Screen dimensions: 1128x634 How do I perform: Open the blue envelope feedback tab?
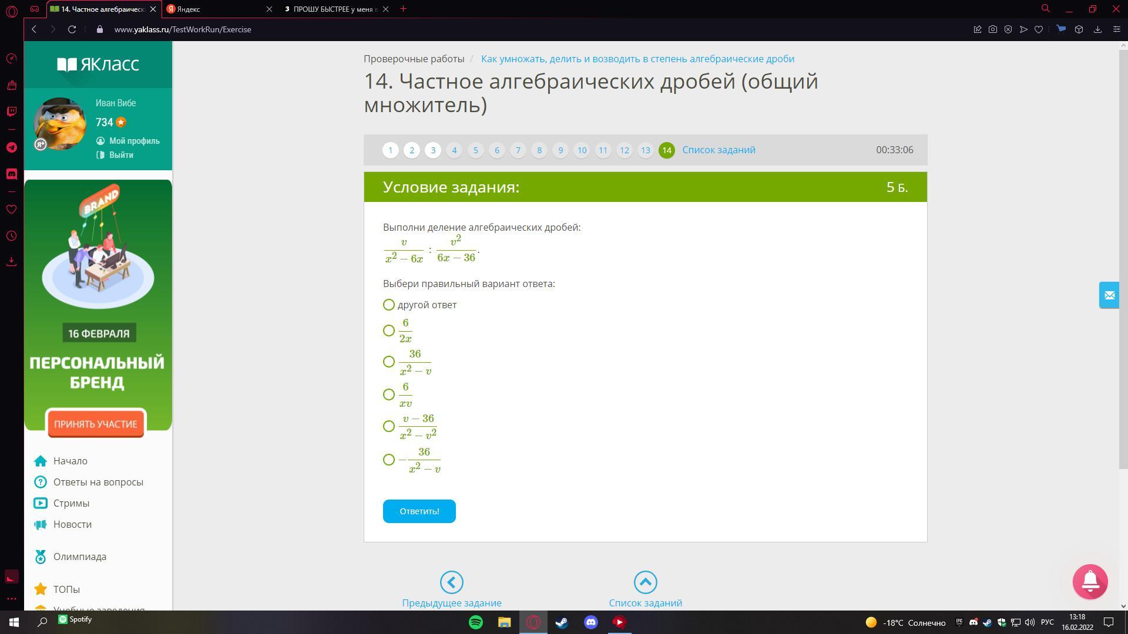[1109, 295]
